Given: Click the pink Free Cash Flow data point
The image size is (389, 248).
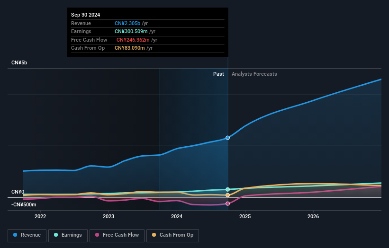Looking at the screenshot, I should 227,204.
